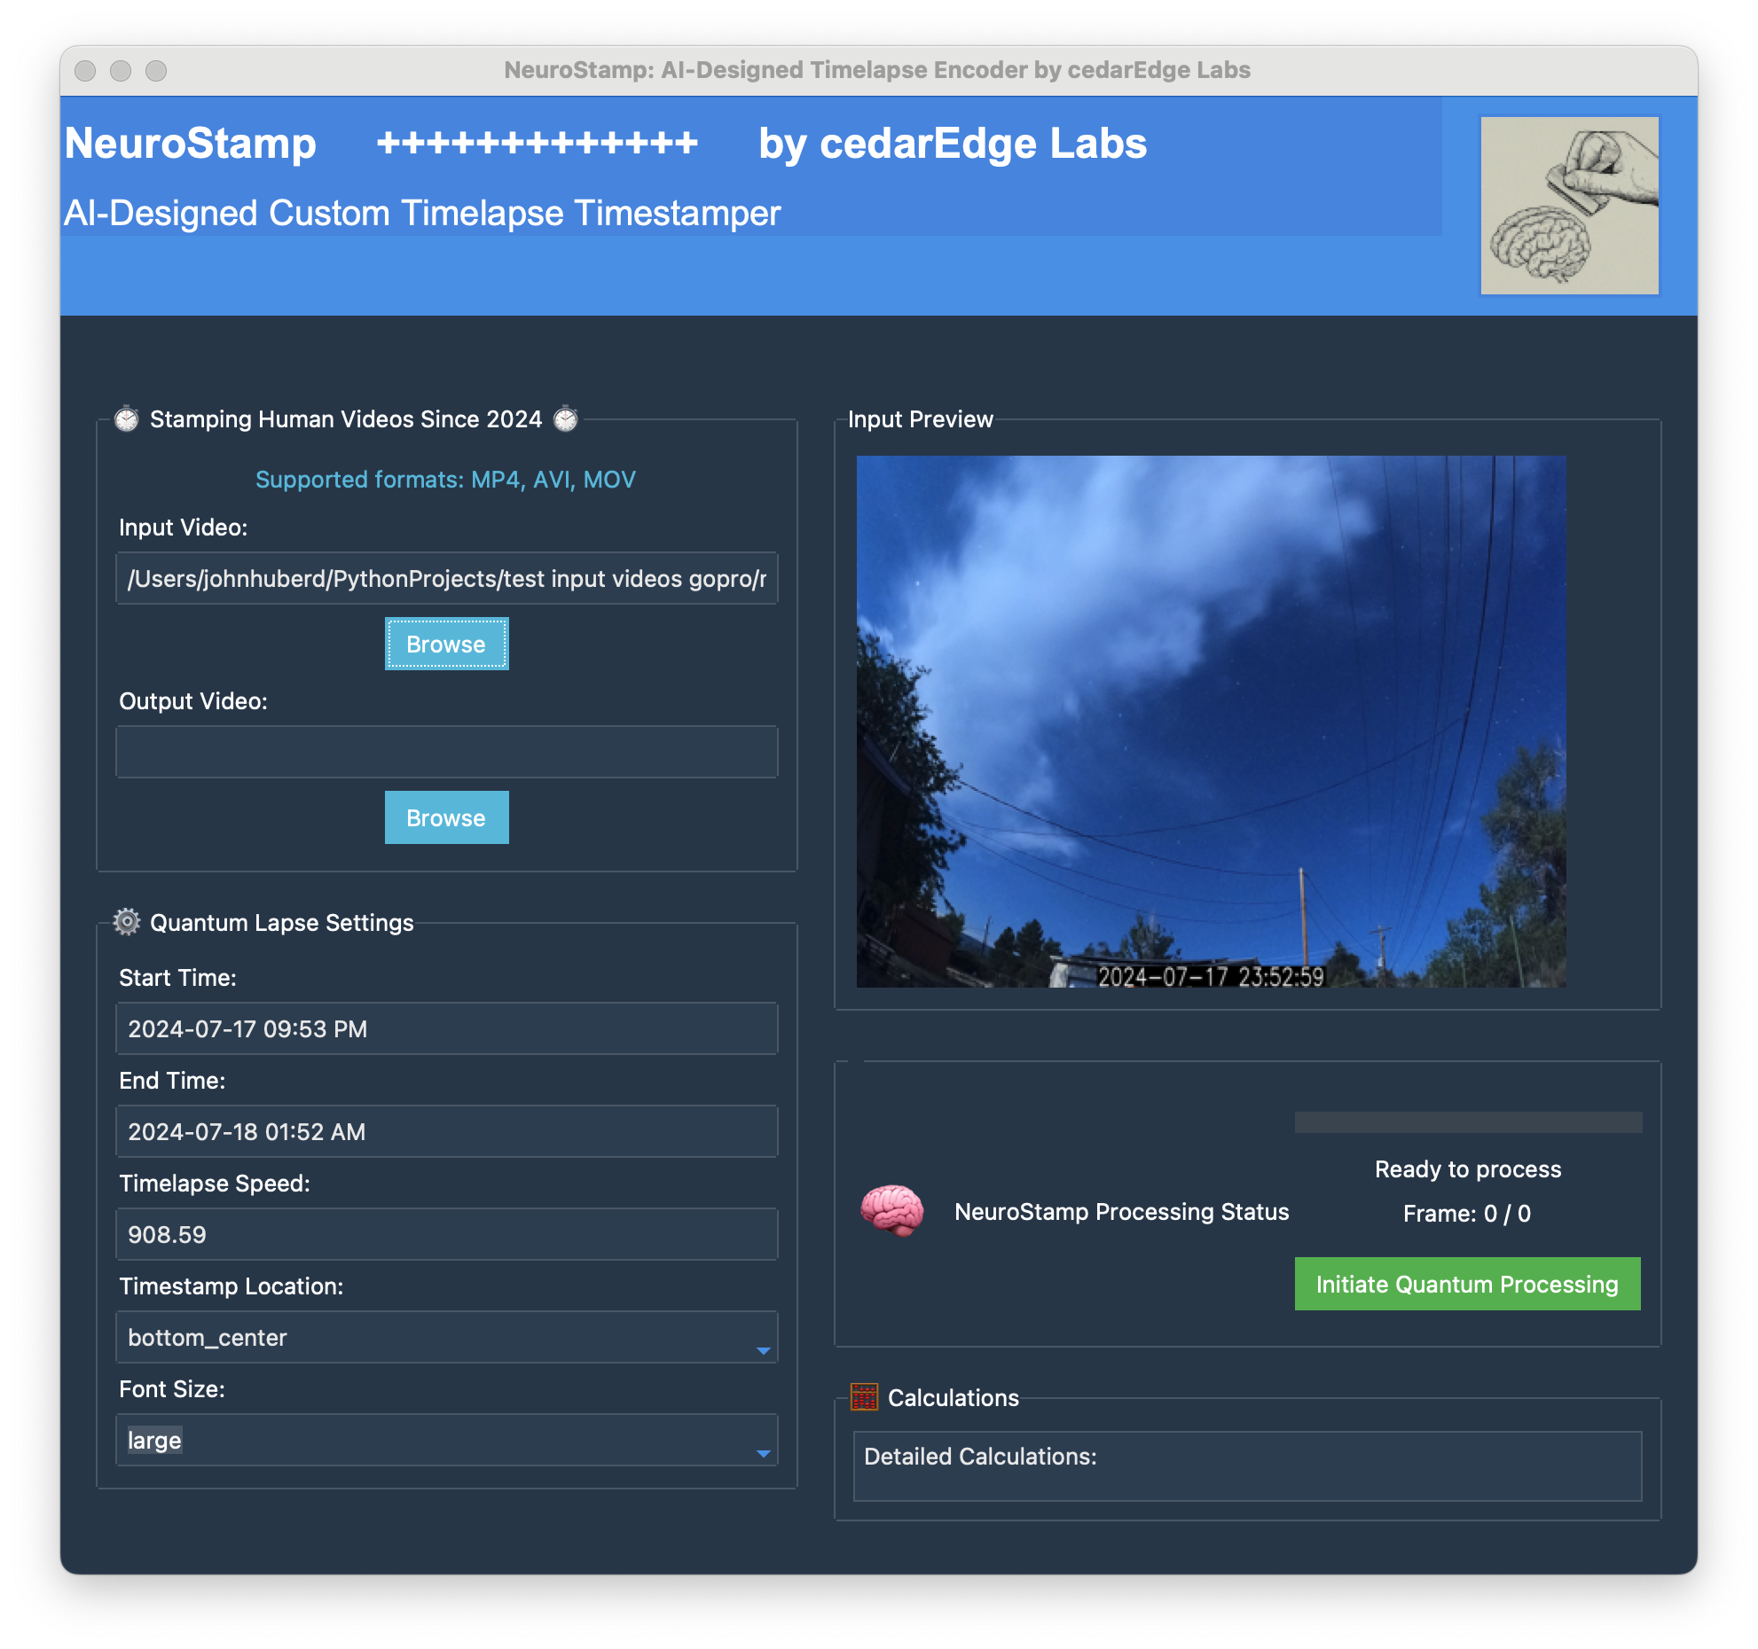Click the bottom_center dropdown arrow
The width and height of the screenshot is (1758, 1649).
[x=763, y=1350]
